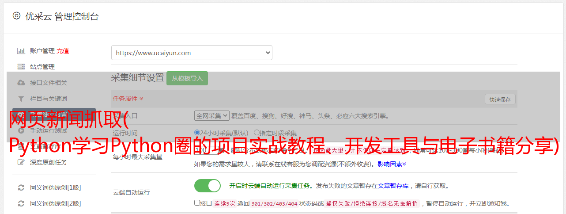The height and width of the screenshot is (214, 566).
Task: Click the 优采云 管理控制台 title
Action: pos(62,16)
